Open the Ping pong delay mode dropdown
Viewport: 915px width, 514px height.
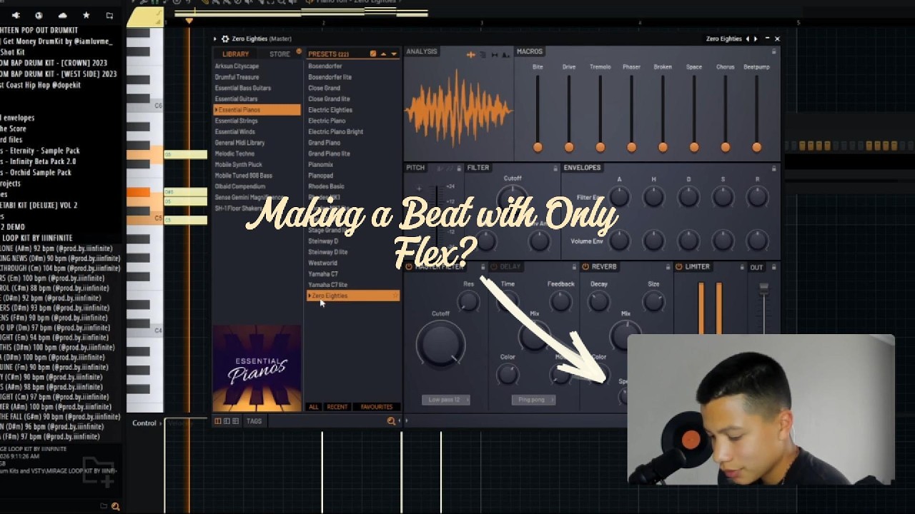533,400
